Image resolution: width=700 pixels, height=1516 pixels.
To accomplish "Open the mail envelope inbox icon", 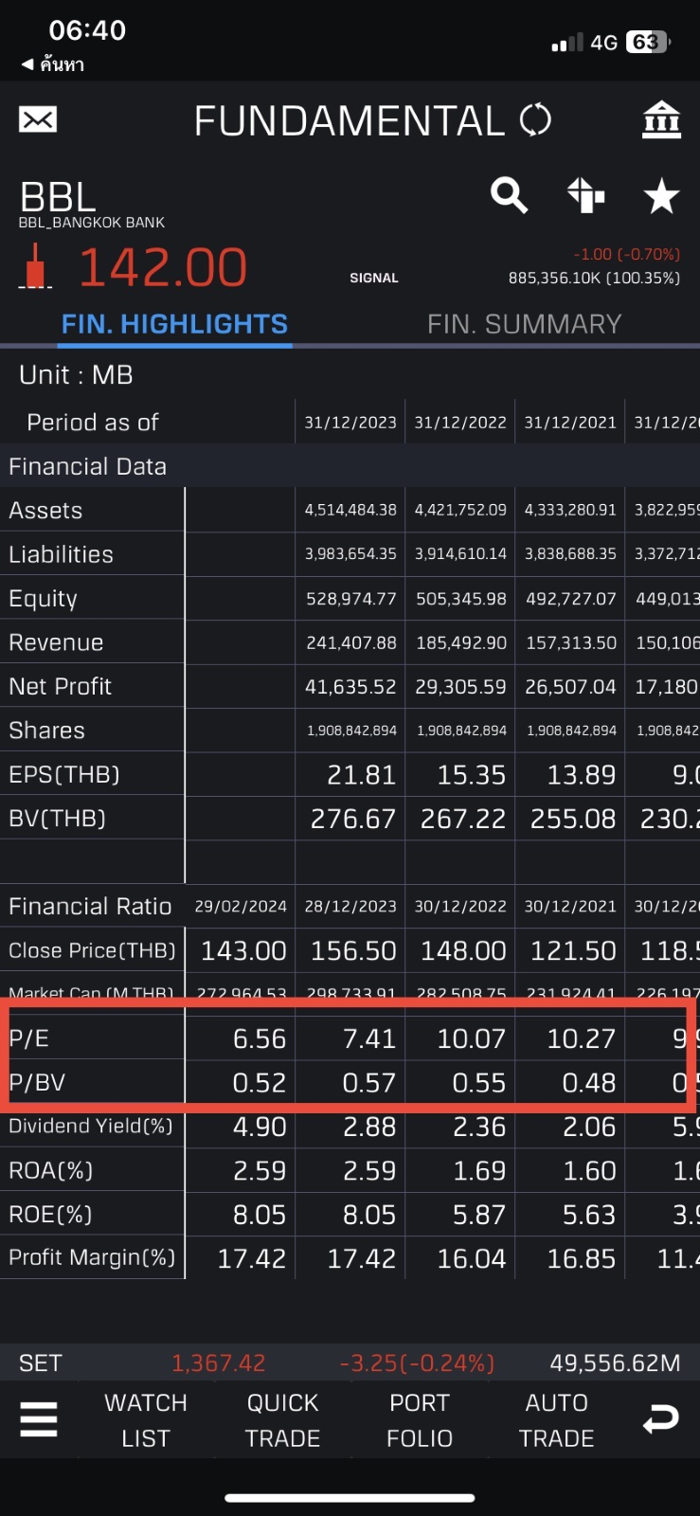I will point(38,119).
